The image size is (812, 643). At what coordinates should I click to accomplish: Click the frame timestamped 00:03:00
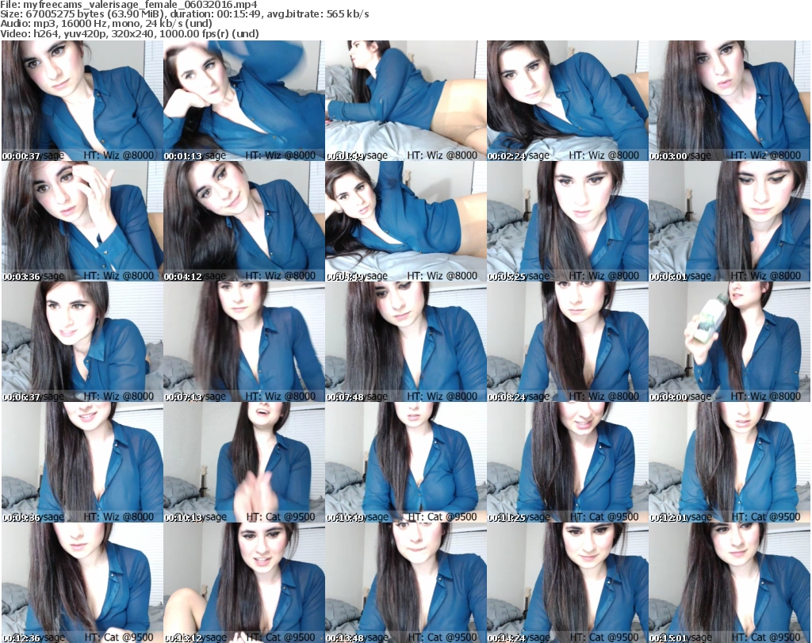pyautogui.click(x=729, y=101)
